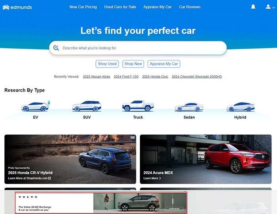Click Learn More in Volvo ad
Viewport: 277px width, 214px height.
pyautogui.click(x=174, y=209)
